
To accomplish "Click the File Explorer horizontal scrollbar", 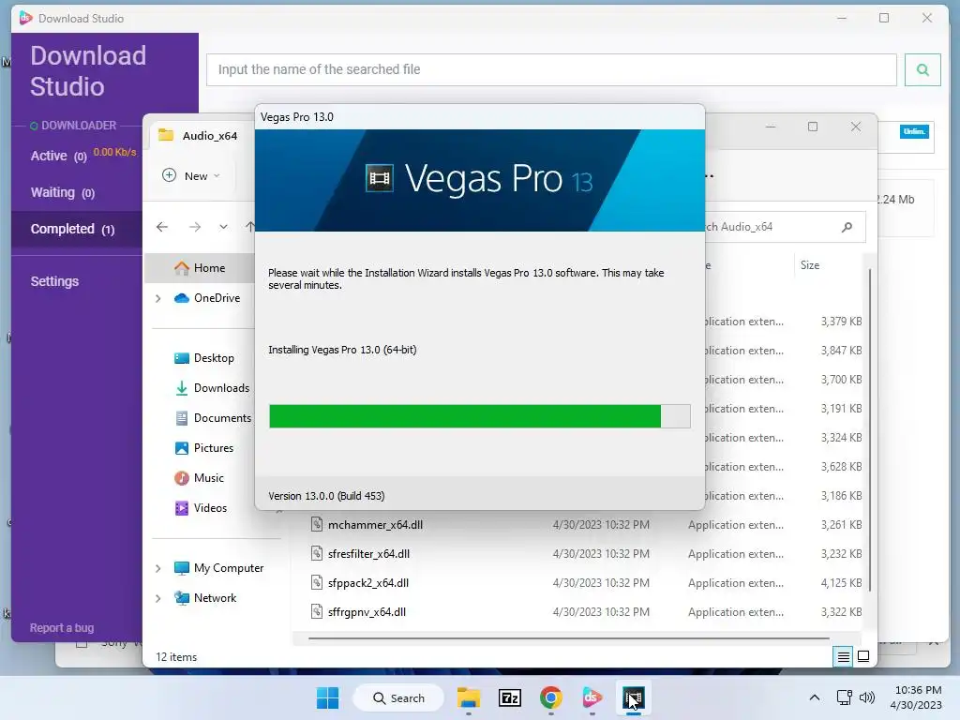I will pyautogui.click(x=569, y=638).
